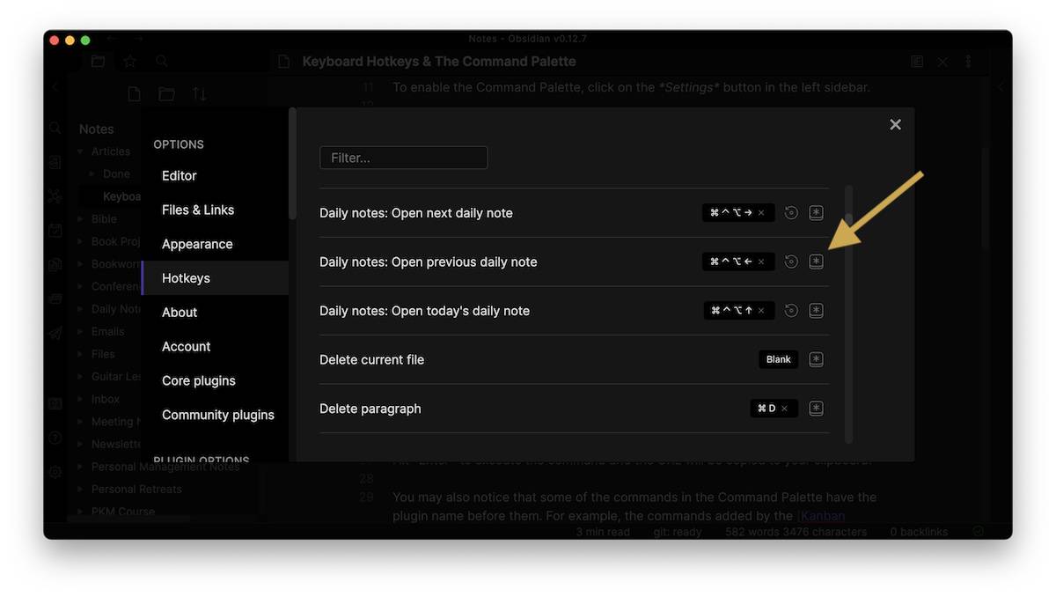Add a hotkey for Delete current file
This screenshot has height=597, width=1056.
[816, 359]
